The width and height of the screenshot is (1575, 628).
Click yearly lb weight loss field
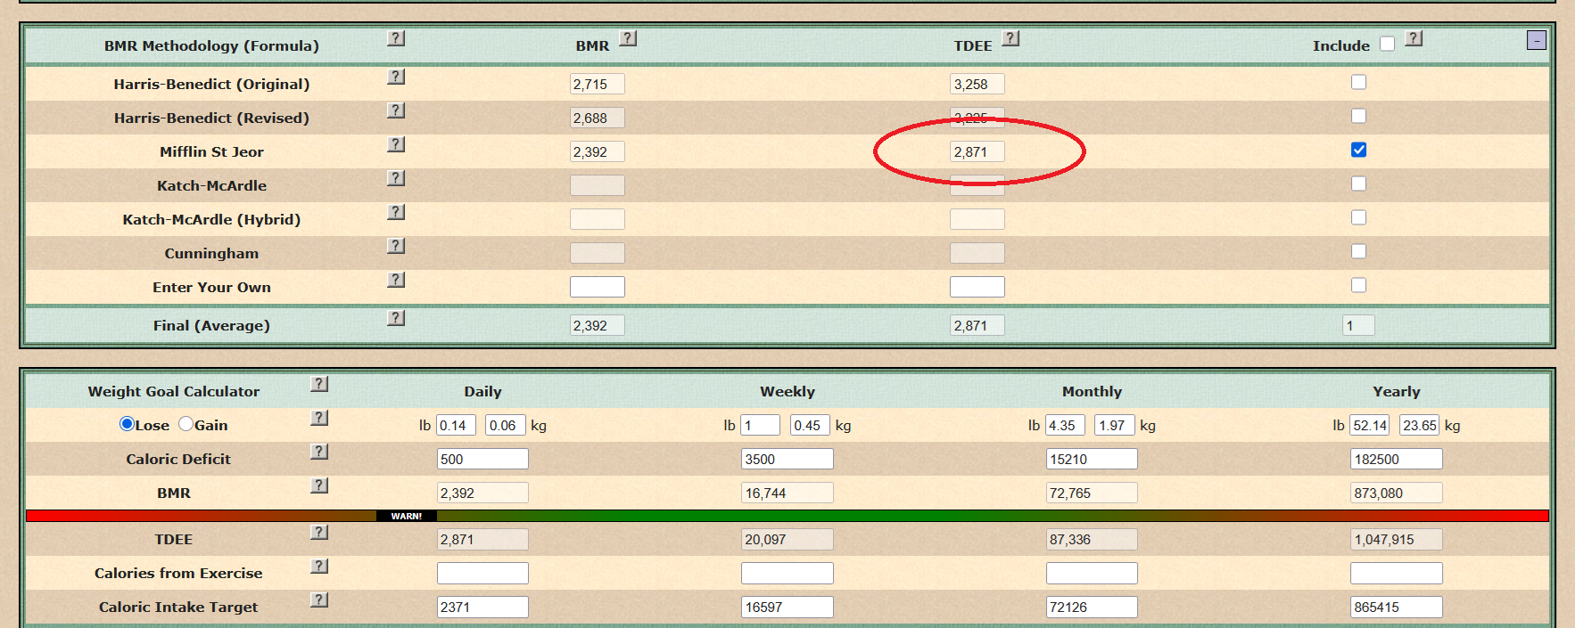coord(1370,425)
